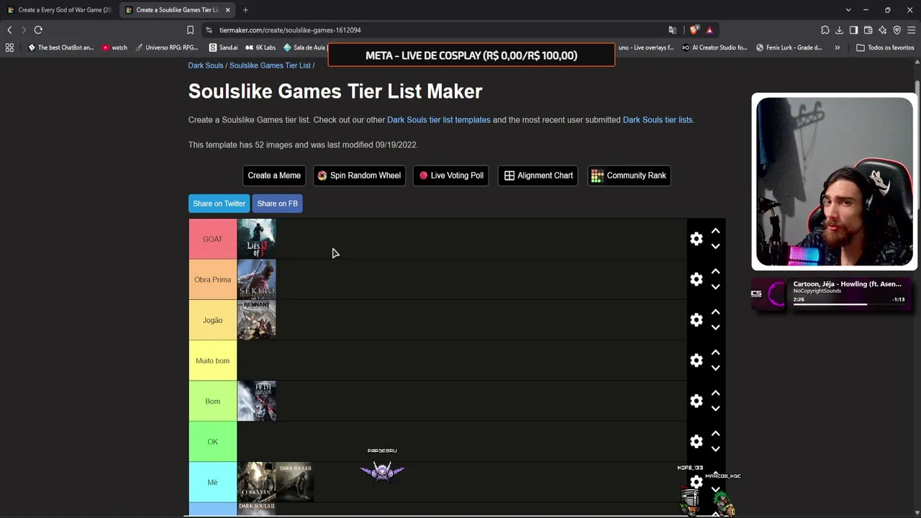The image size is (921, 518).
Task: Open the Sand.ai bookmark
Action: (223, 47)
